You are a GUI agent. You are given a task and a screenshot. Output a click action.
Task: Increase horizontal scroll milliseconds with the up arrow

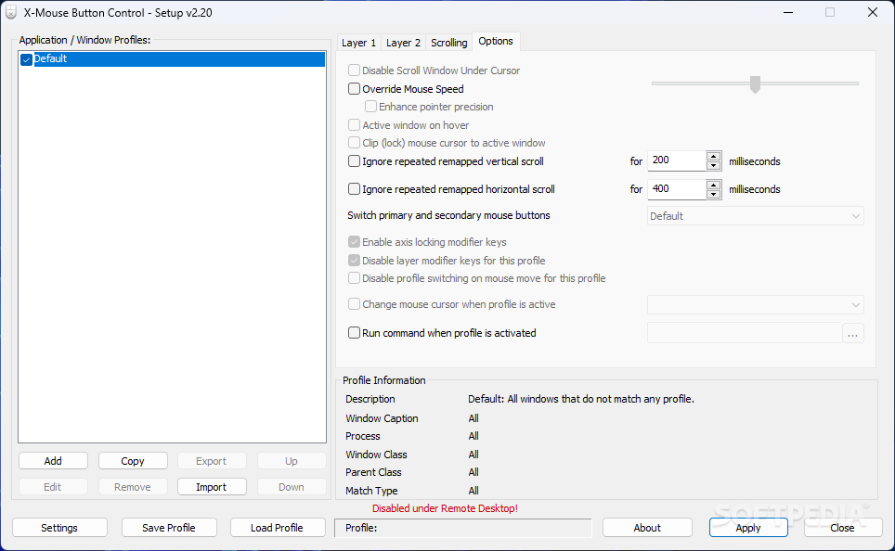tap(713, 185)
